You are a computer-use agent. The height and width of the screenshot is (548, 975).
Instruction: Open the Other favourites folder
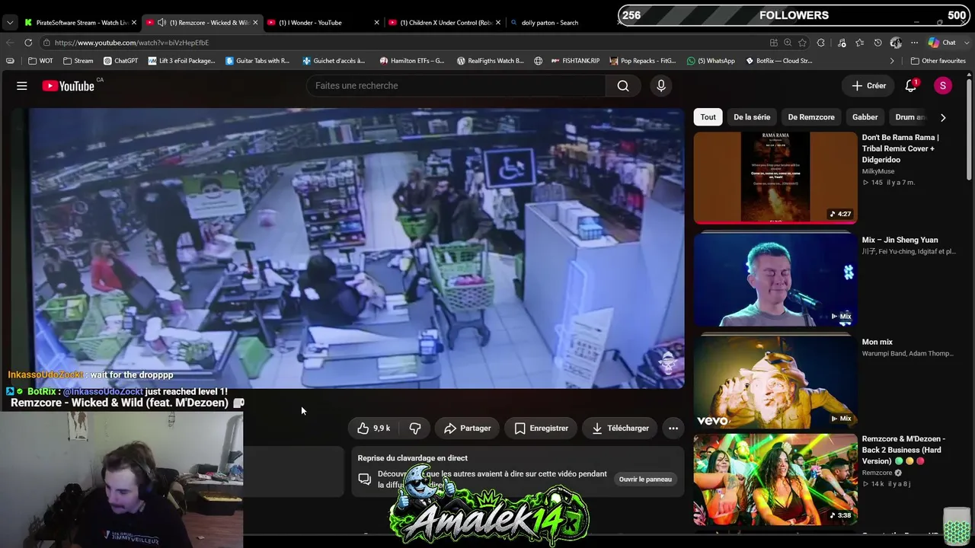point(938,61)
